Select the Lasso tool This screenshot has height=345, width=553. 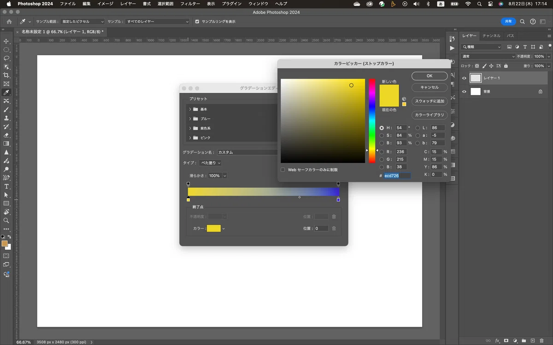click(x=6, y=58)
